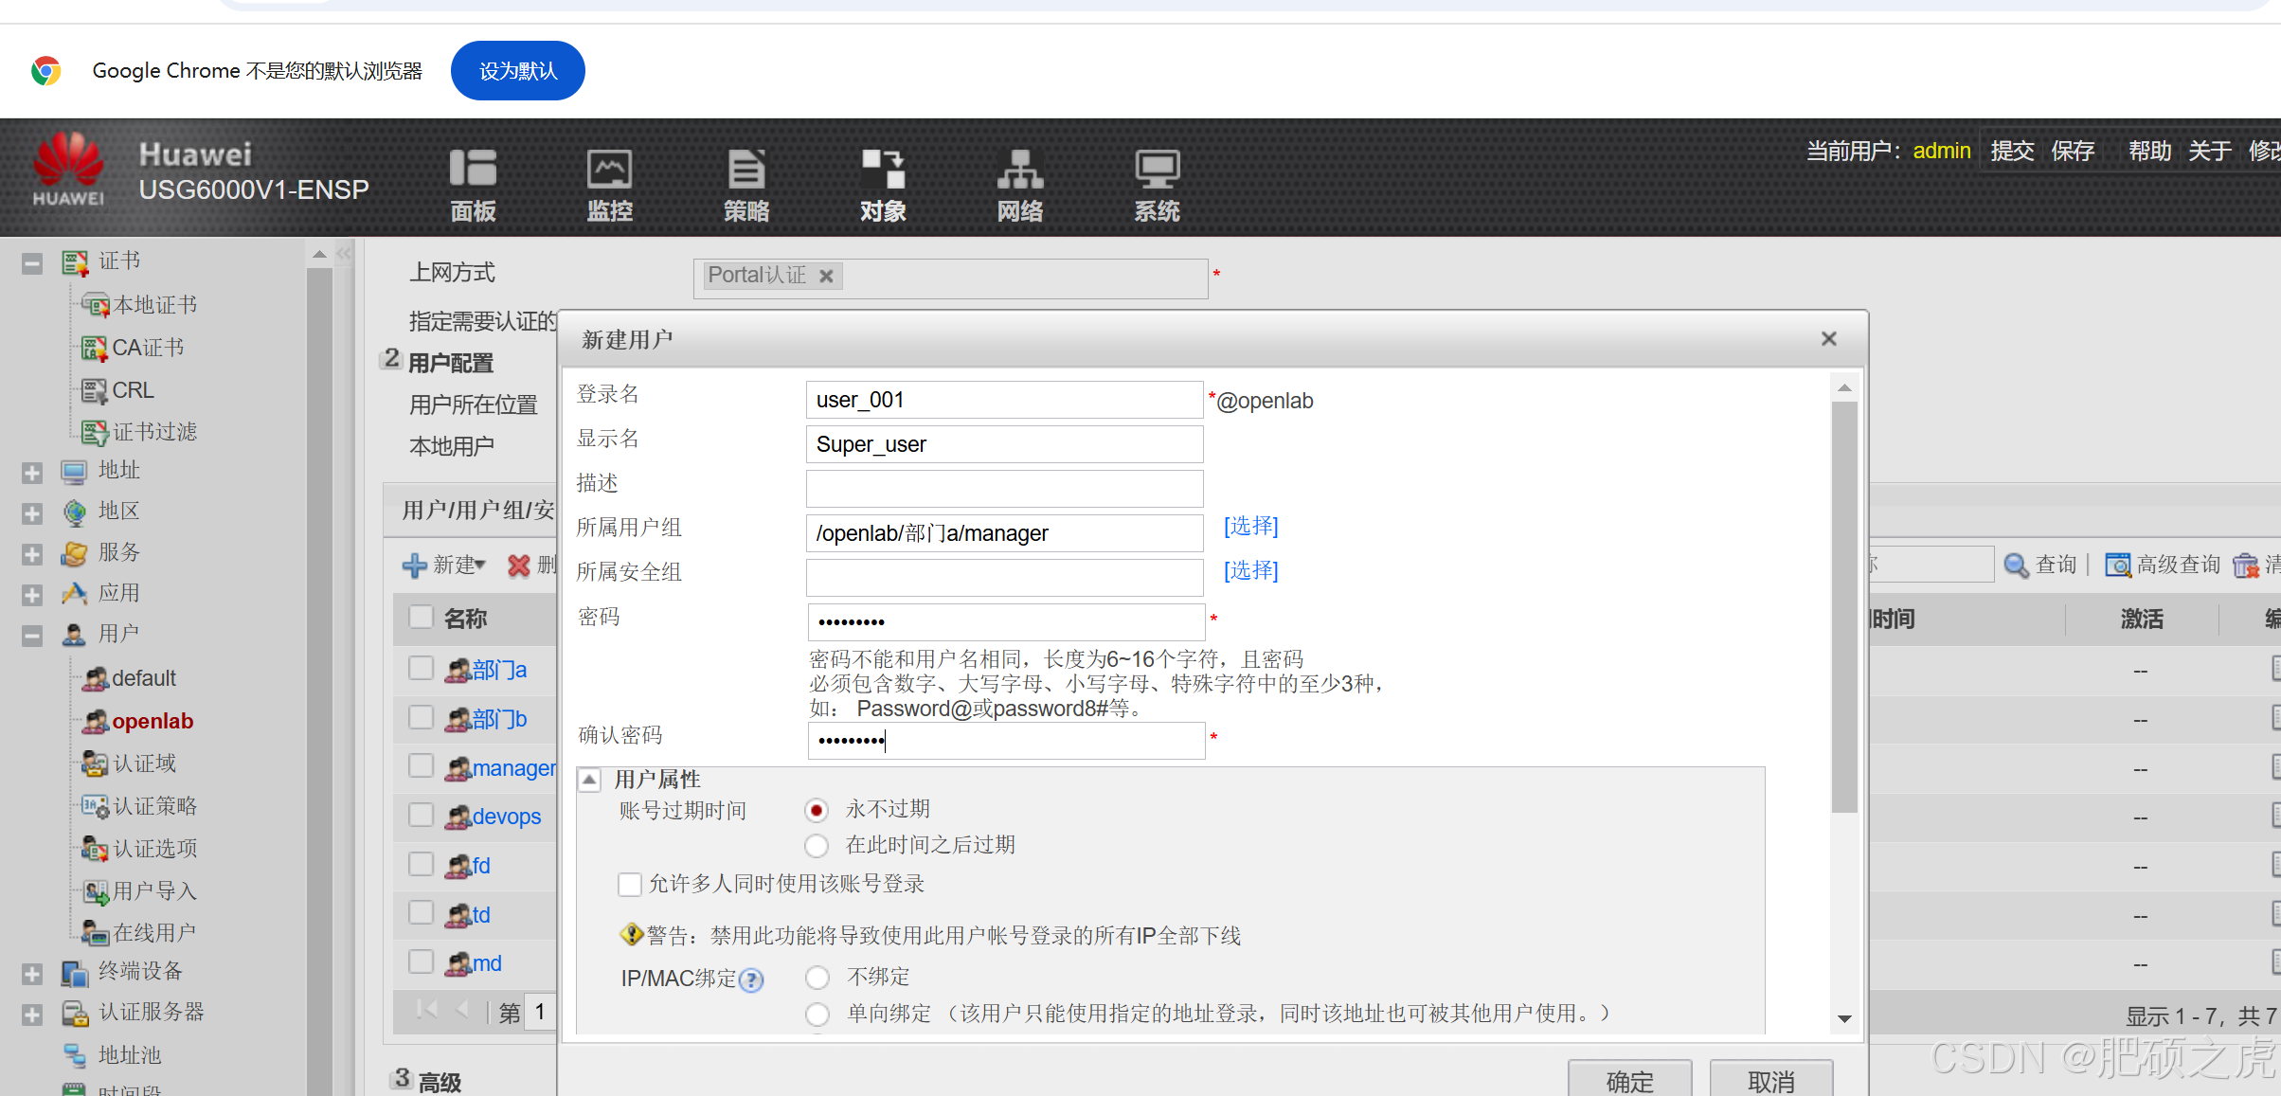Click the 查询 magnifier search icon
Screen dimensions: 2281x1096
[x=2017, y=566]
